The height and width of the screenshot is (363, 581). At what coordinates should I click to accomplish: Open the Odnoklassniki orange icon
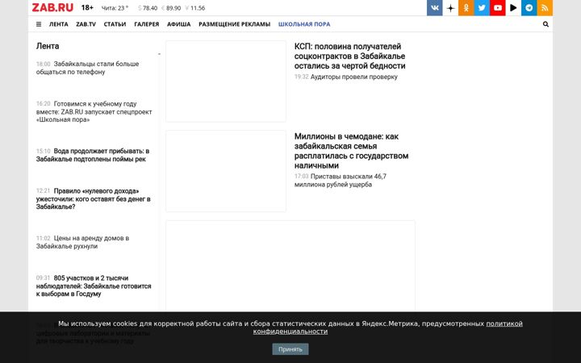click(x=466, y=7)
